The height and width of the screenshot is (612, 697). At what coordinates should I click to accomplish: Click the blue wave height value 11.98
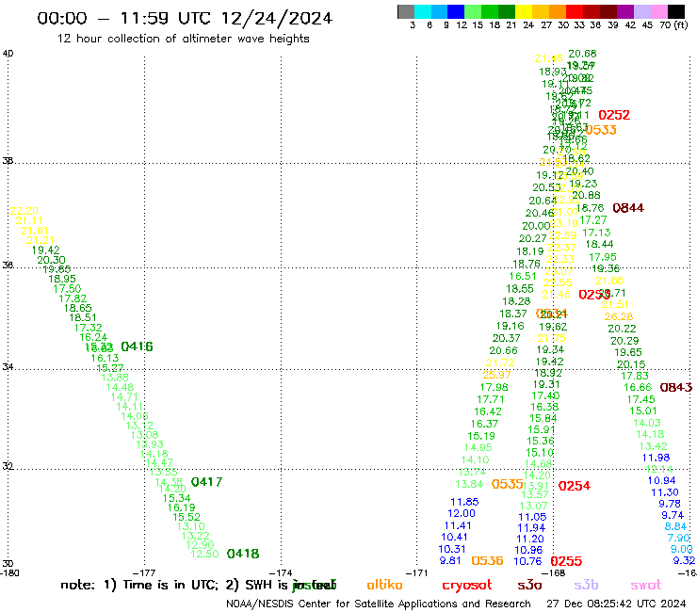pos(656,458)
